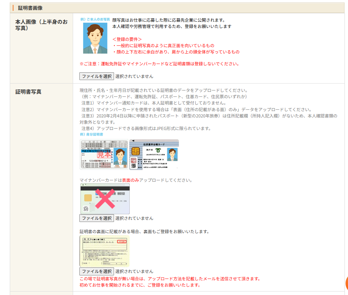
Task: Click the 選択されていません status beside 本人画像 file button
Action: click(134, 76)
